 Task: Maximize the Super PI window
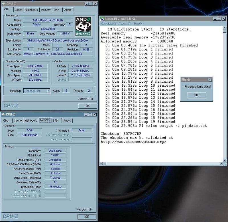[219, 19]
